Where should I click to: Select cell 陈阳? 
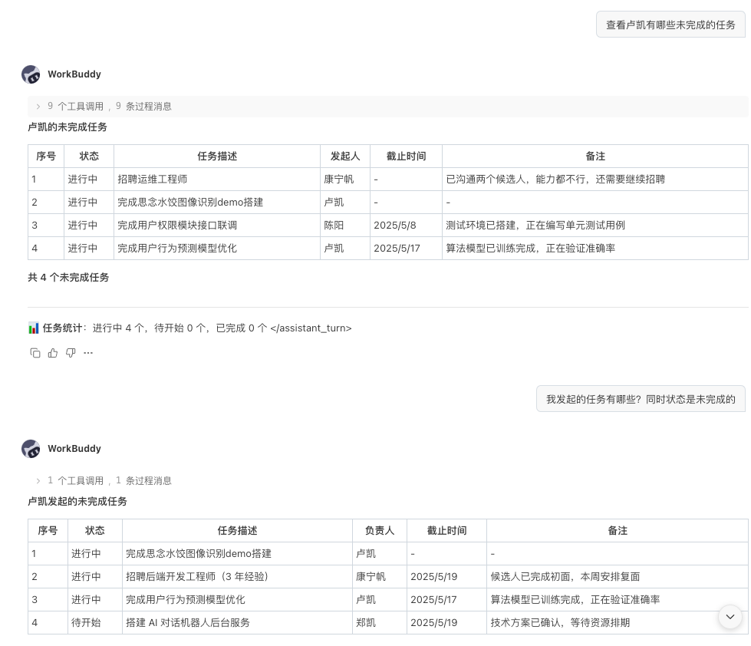(345, 225)
